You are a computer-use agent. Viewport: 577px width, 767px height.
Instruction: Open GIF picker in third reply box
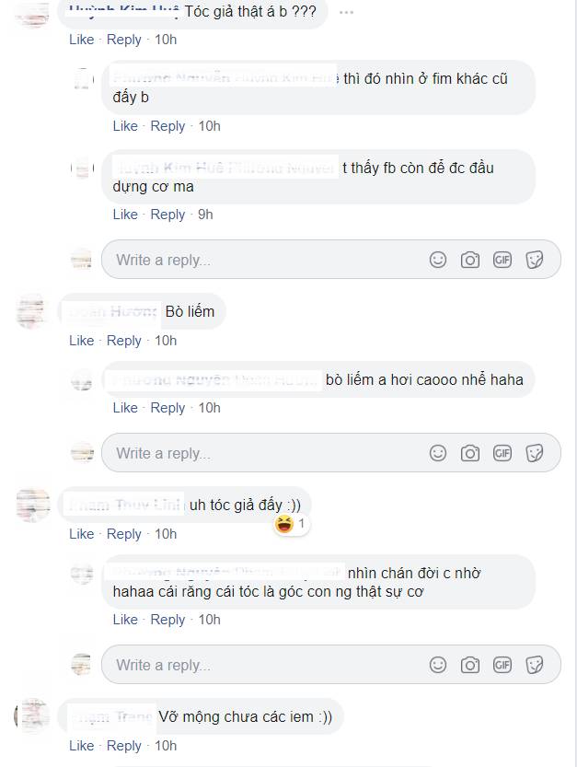(x=502, y=665)
